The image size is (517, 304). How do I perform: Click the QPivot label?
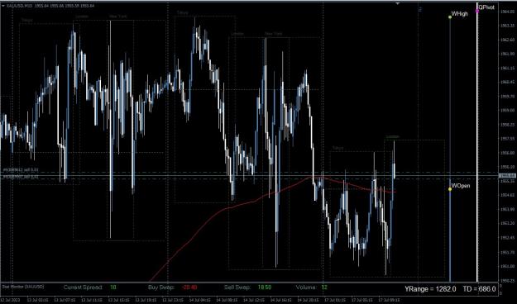pos(486,7)
